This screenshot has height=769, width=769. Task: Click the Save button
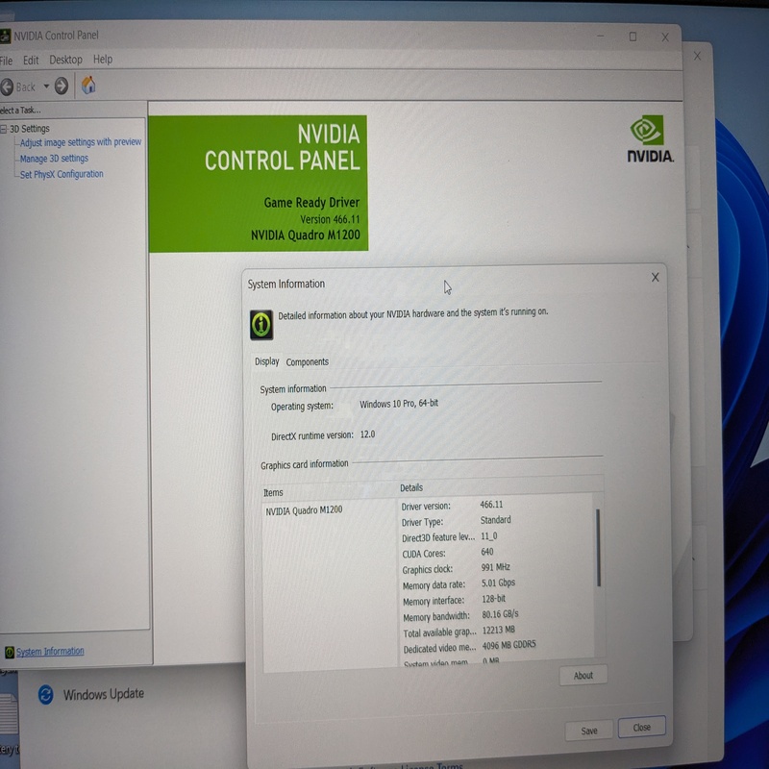tap(589, 731)
